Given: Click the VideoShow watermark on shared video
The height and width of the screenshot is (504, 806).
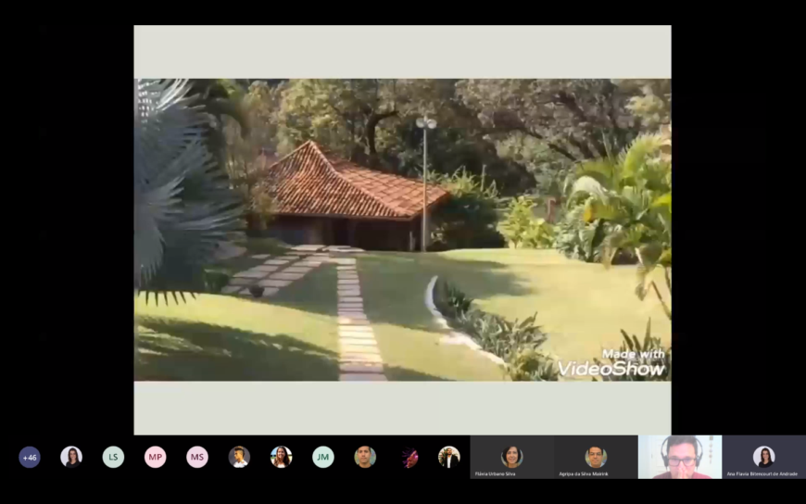Looking at the screenshot, I should coord(611,362).
